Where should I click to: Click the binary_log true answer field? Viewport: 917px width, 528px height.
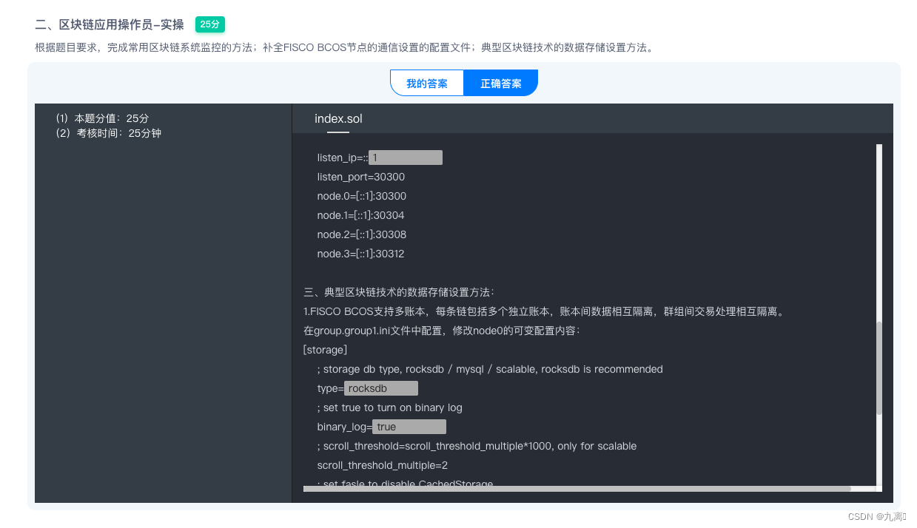click(x=409, y=426)
